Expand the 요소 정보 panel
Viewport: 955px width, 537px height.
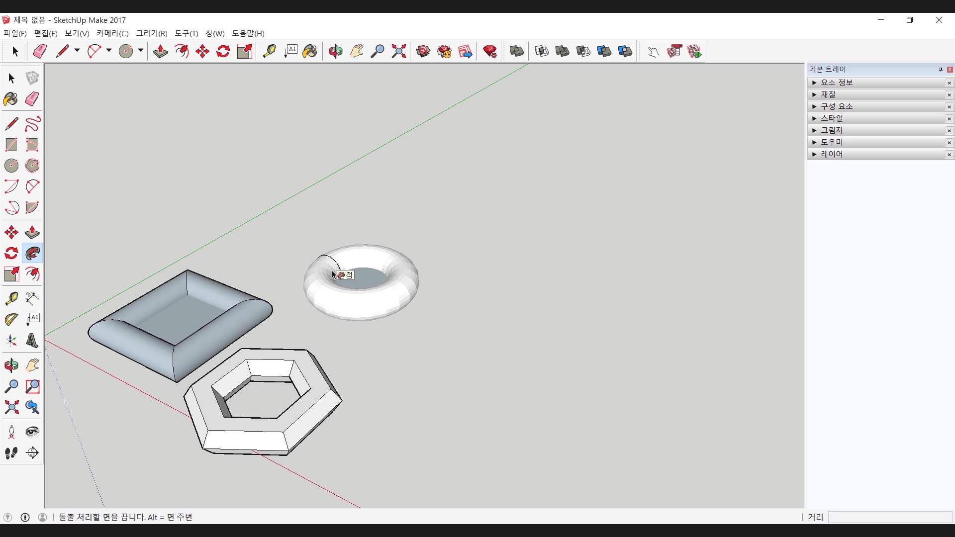(814, 83)
